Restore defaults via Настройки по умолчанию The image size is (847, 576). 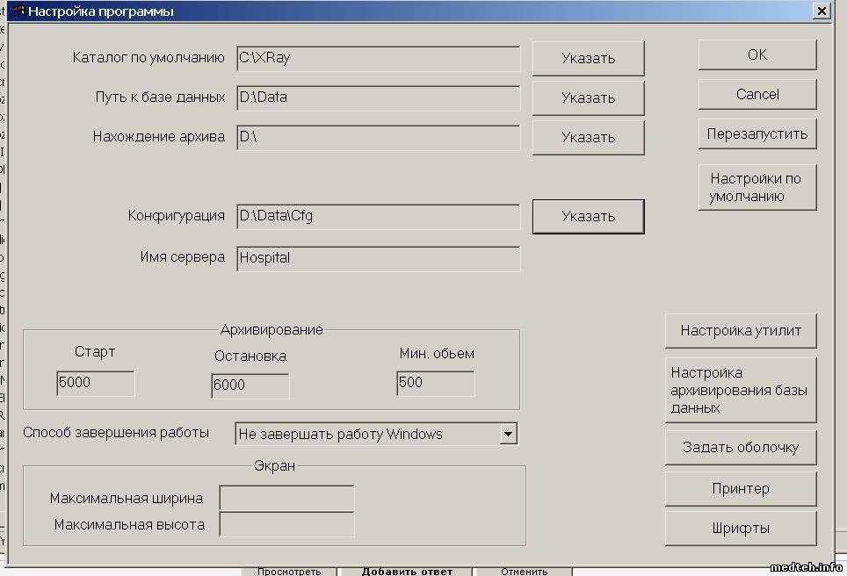pos(757,188)
